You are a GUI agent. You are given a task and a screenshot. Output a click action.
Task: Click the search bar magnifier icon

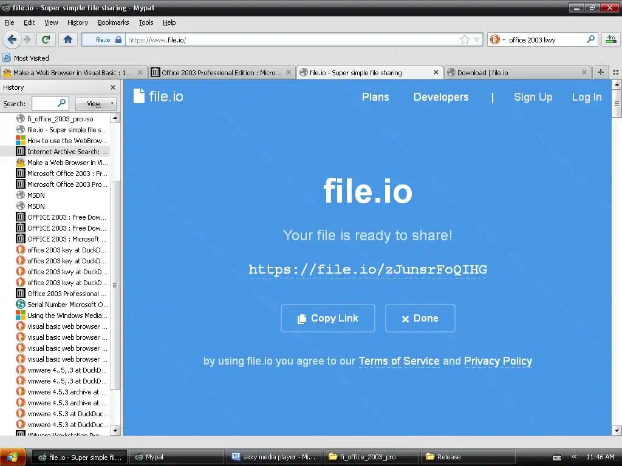coord(590,39)
